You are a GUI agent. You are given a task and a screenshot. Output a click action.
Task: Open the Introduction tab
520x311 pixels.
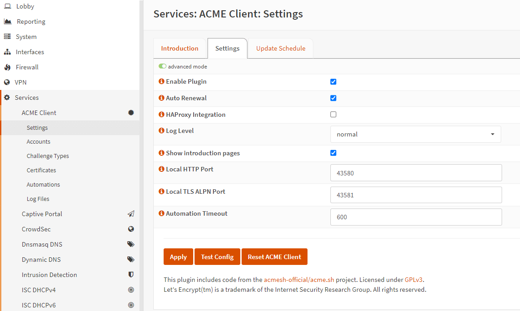180,48
